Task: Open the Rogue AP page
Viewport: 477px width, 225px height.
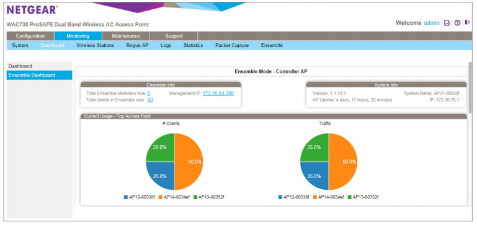Action: [137, 46]
